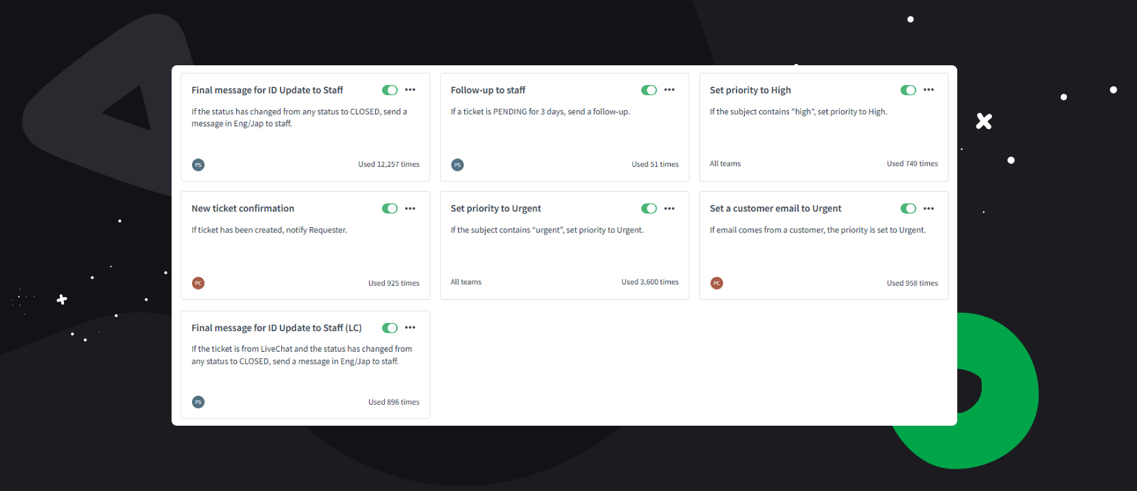Disable the Final message for ID Update to Staff rule
The height and width of the screenshot is (491, 1137).
click(389, 90)
